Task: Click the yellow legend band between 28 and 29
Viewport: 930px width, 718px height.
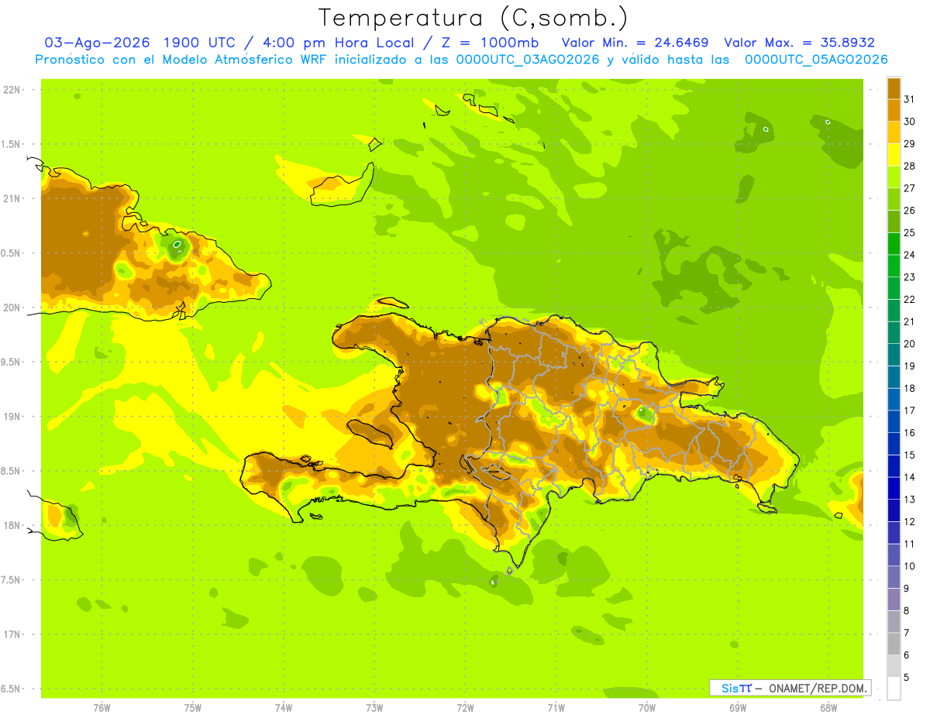Action: click(x=894, y=155)
